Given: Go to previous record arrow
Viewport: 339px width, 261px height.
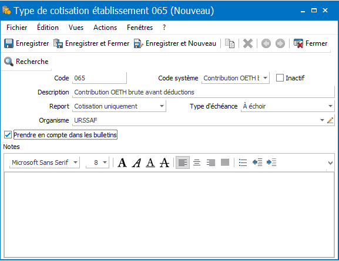Looking at the screenshot, I should coord(266,43).
